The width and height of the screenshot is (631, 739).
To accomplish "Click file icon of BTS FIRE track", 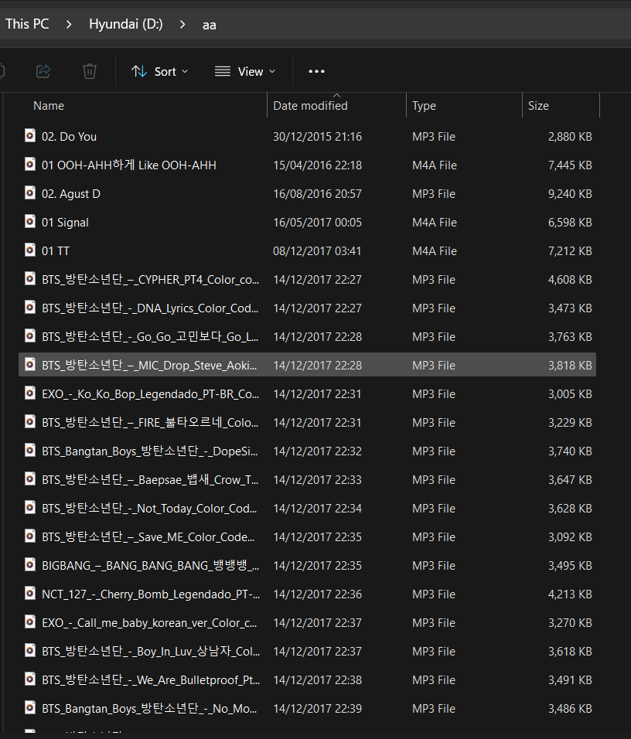I will click(x=30, y=422).
